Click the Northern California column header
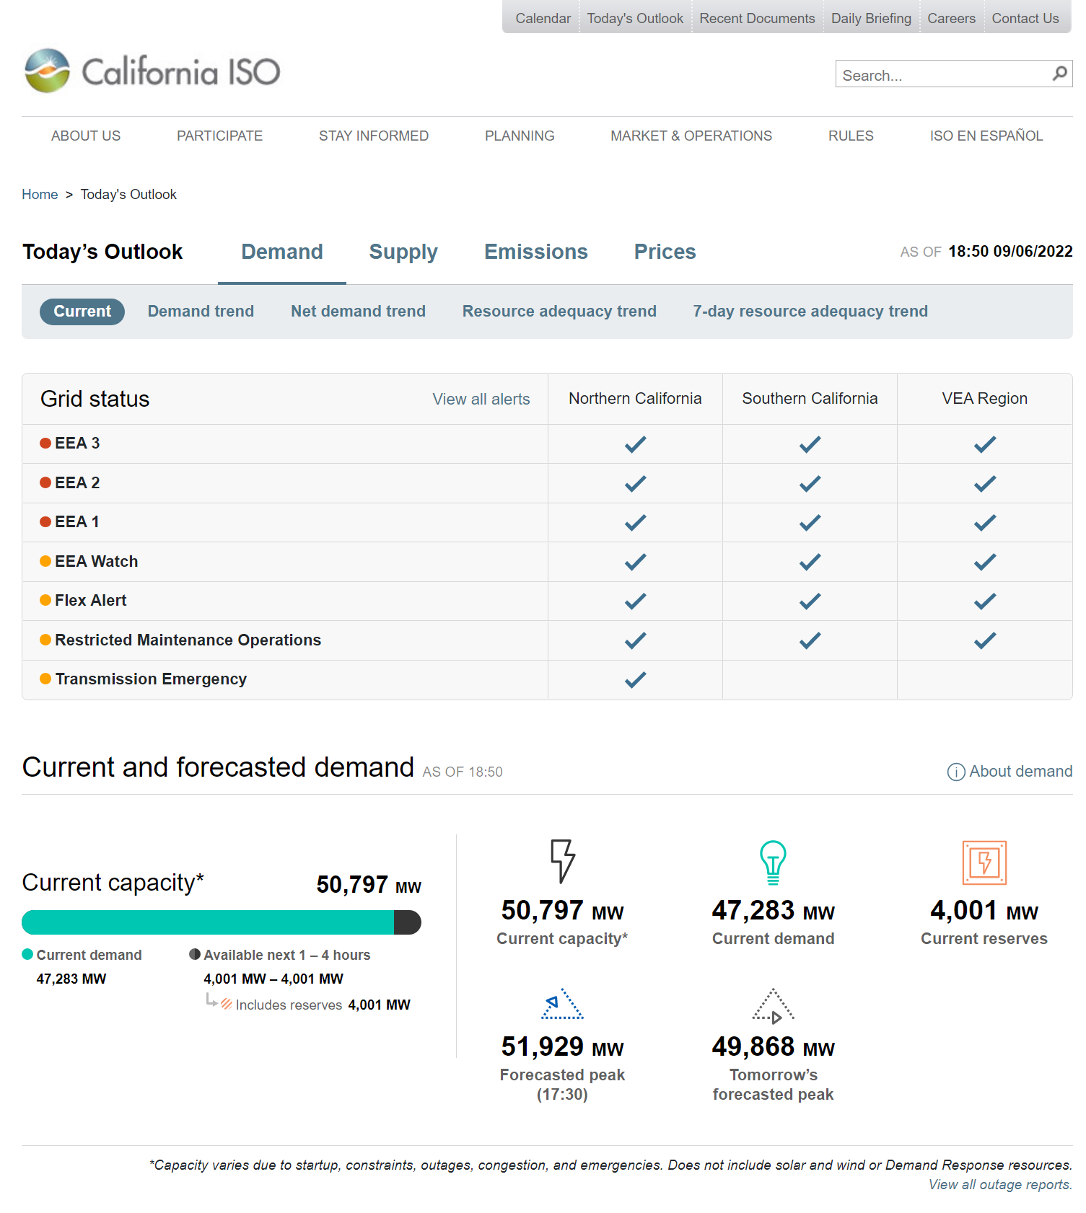Screen dimensions: 1086x1213 tap(635, 398)
